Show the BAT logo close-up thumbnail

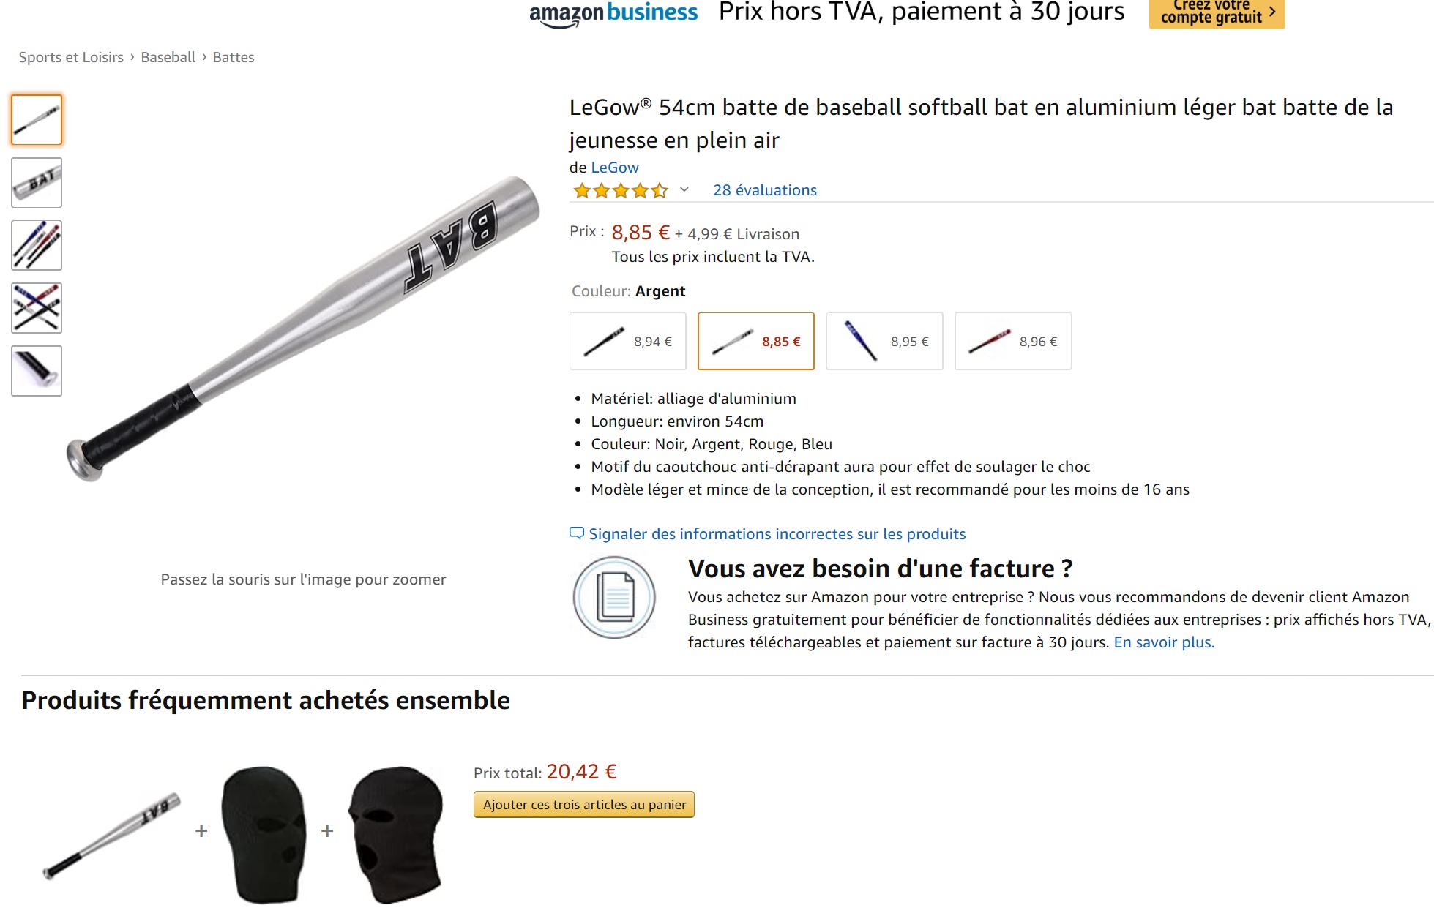(37, 182)
